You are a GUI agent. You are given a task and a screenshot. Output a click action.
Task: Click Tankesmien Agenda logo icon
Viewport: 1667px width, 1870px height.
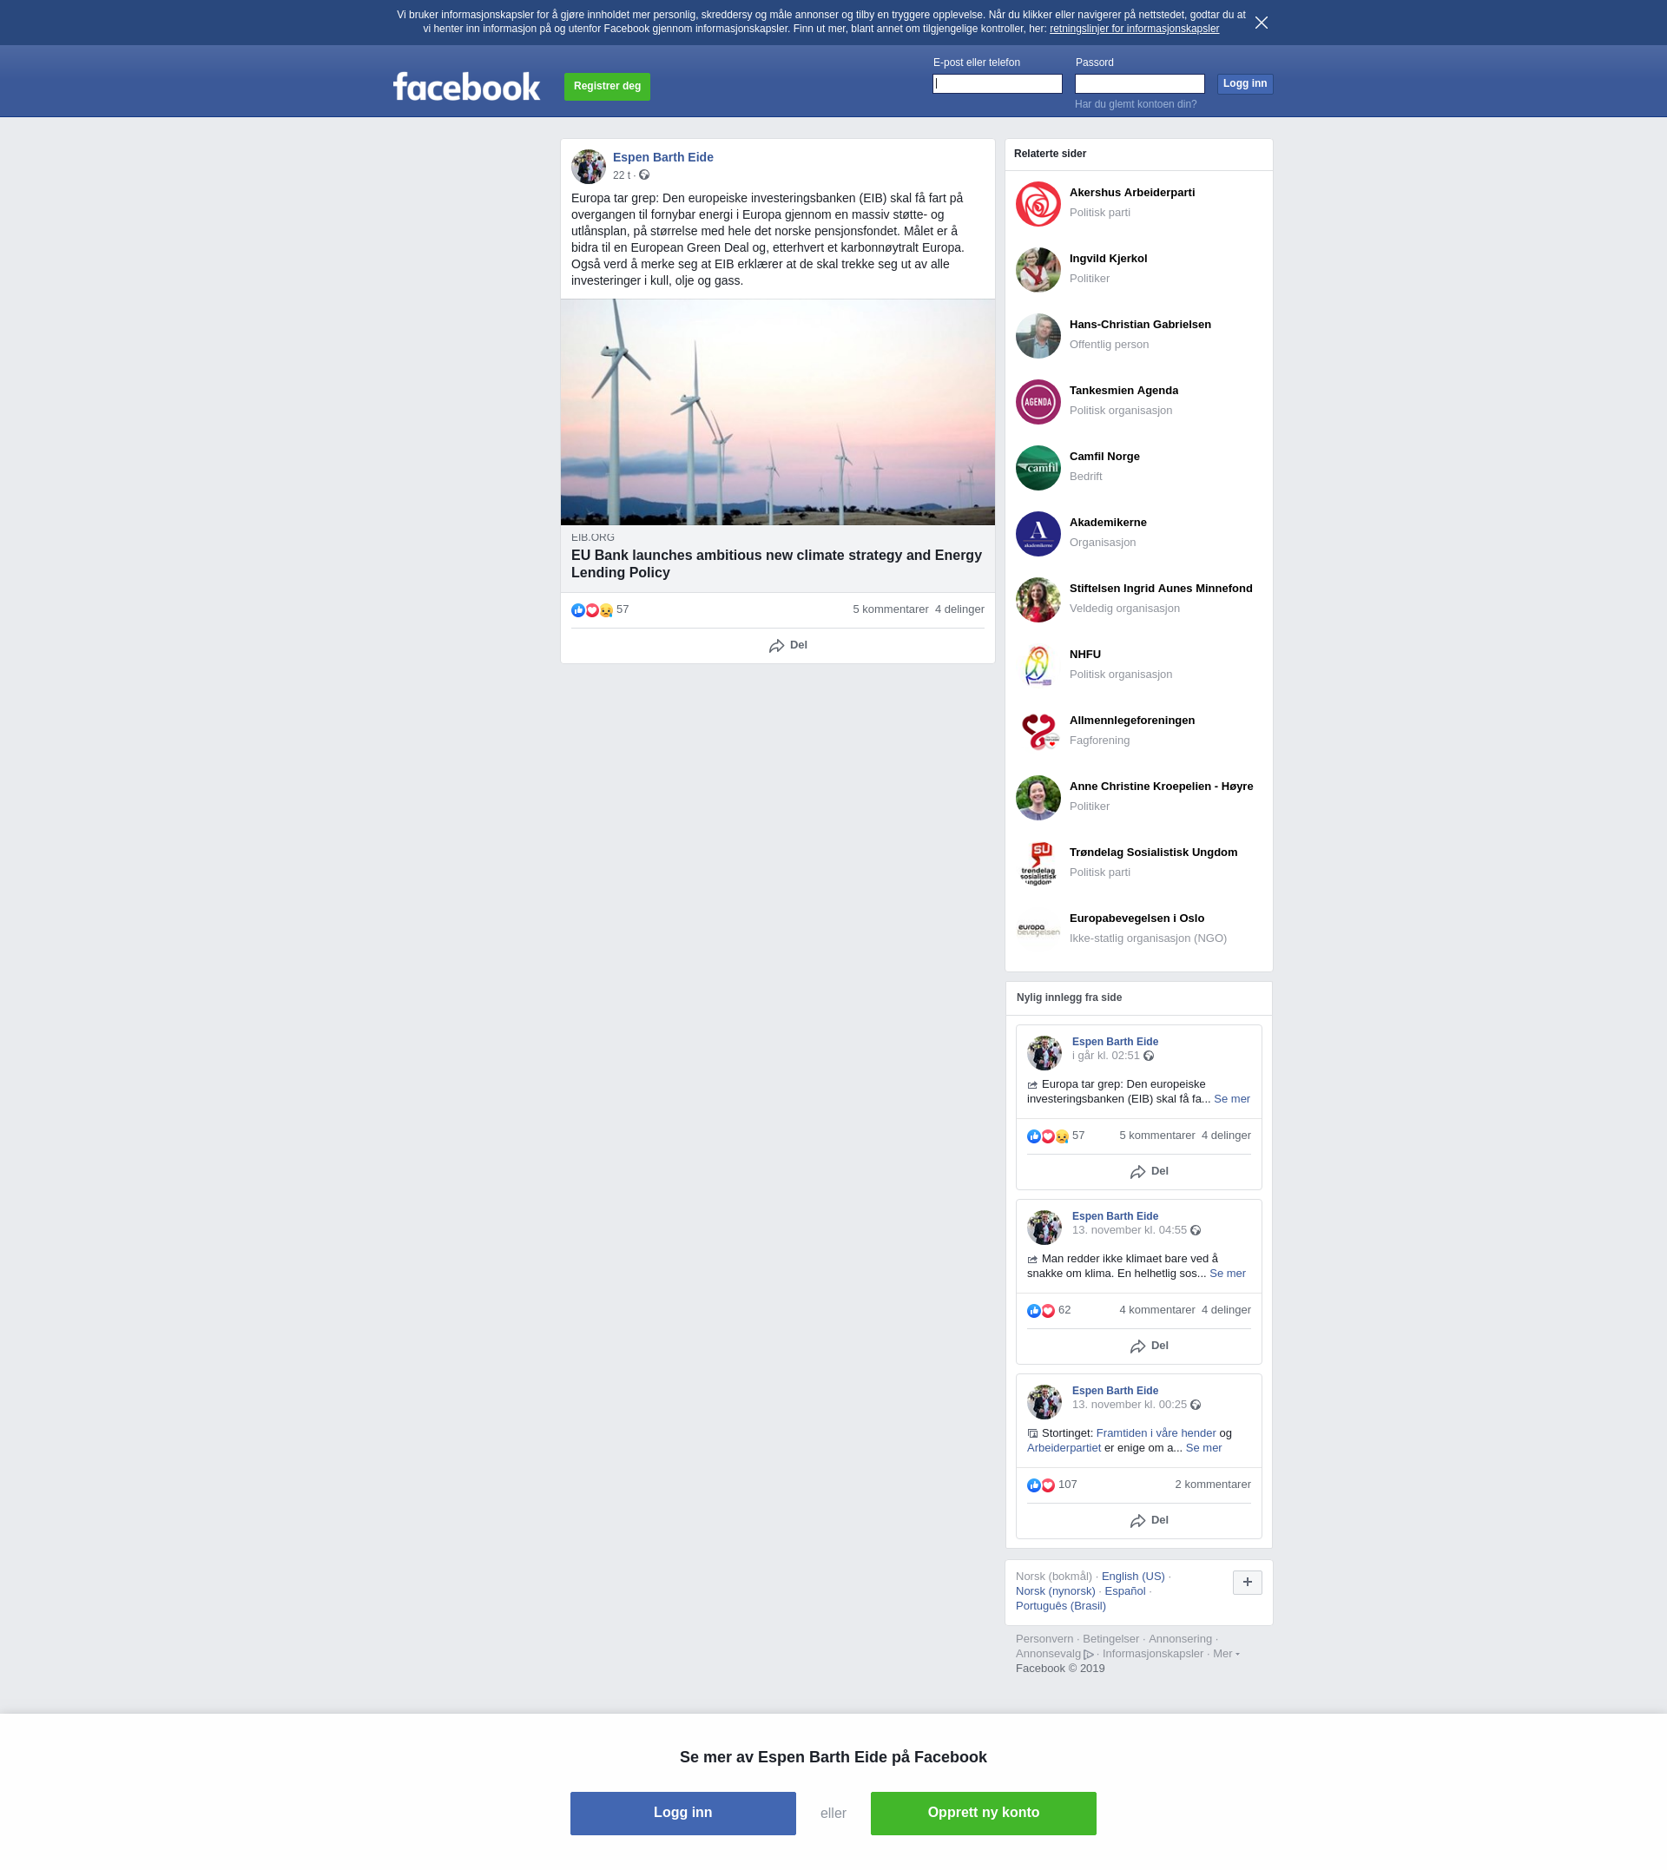[1038, 402]
